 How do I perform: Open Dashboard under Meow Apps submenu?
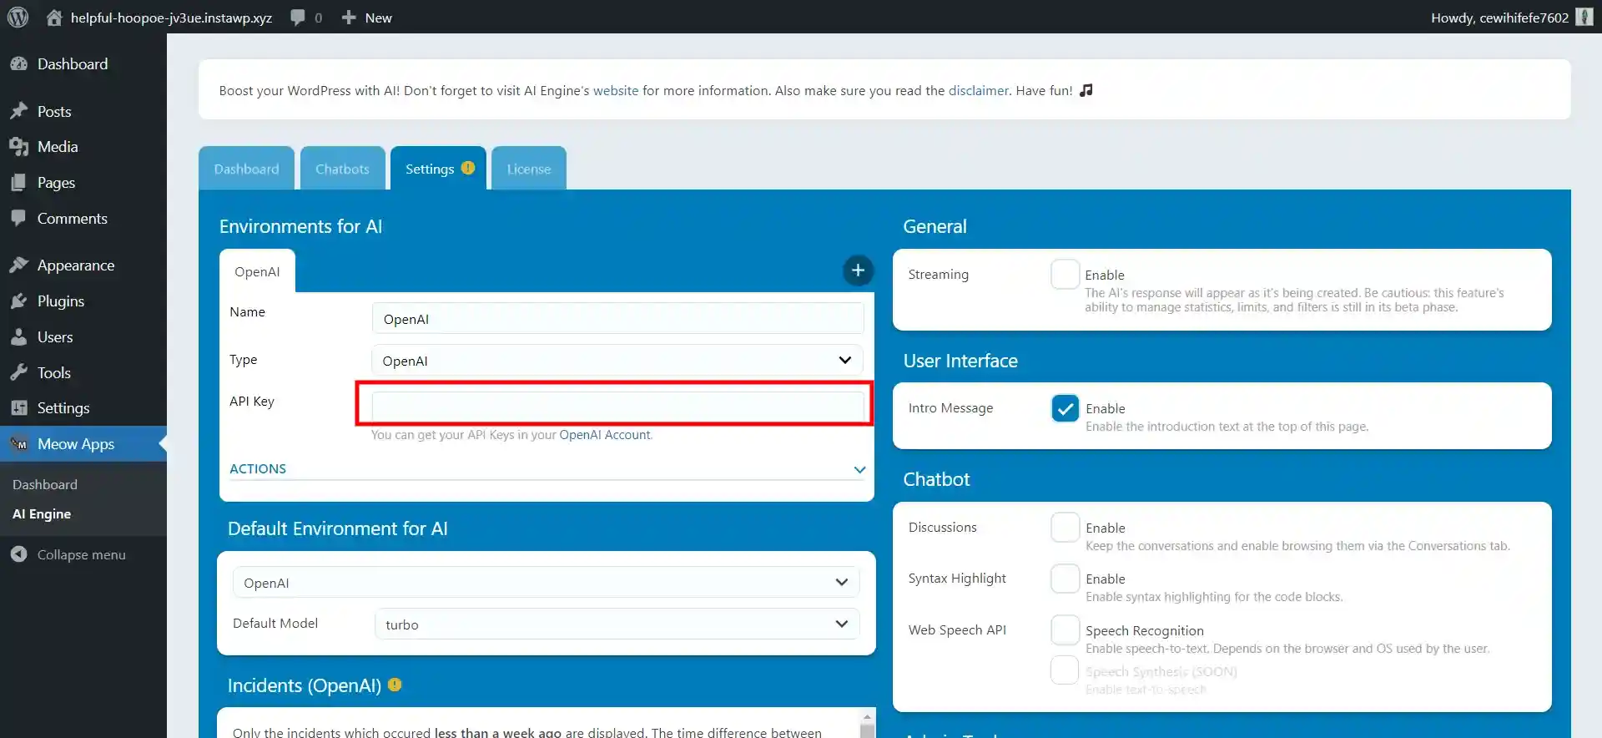coord(45,484)
